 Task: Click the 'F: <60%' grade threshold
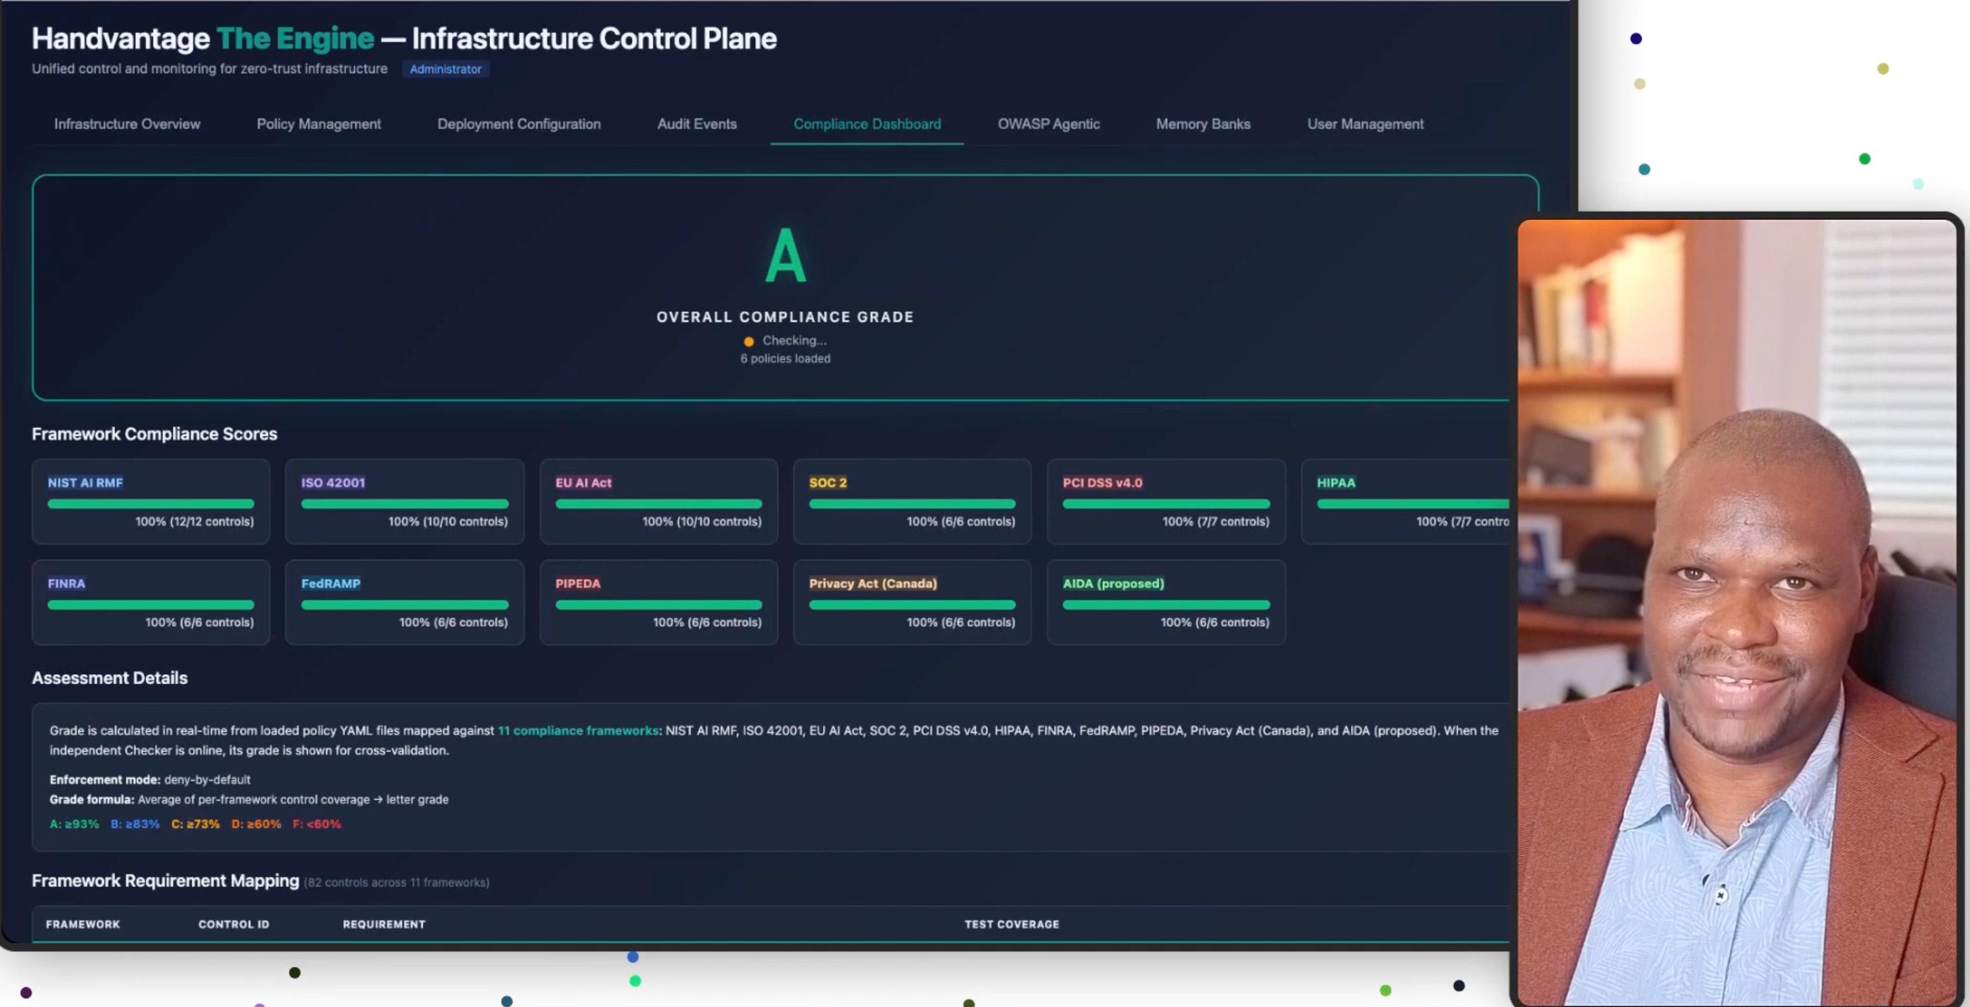pyautogui.click(x=317, y=824)
